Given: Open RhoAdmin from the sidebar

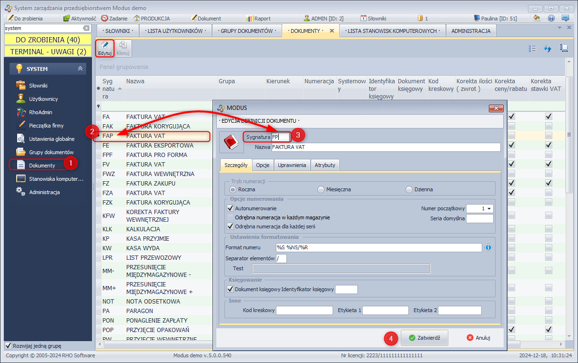Looking at the screenshot, I should point(40,112).
